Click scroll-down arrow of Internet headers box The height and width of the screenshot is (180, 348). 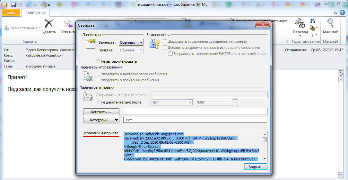coord(264,158)
